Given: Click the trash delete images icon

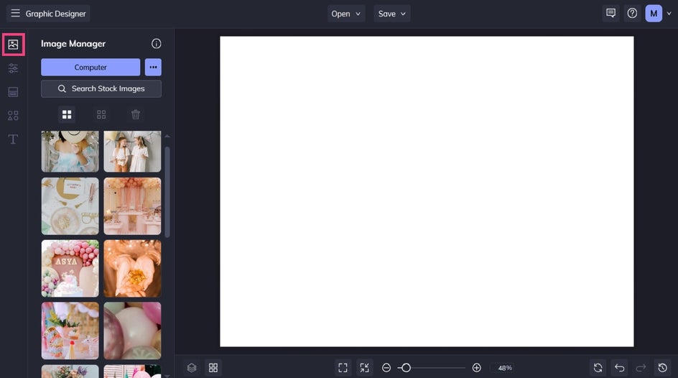Looking at the screenshot, I should pyautogui.click(x=136, y=114).
